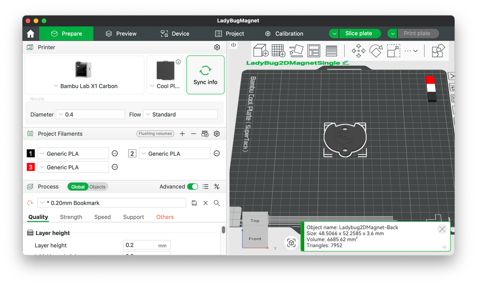This screenshot has height=285, width=477.
Task: Open the Assembly view puzzle icon
Action: click(x=438, y=50)
